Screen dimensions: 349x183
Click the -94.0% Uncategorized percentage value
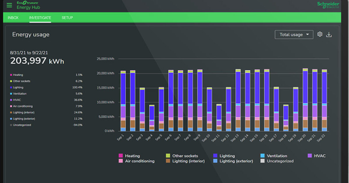tap(78, 125)
